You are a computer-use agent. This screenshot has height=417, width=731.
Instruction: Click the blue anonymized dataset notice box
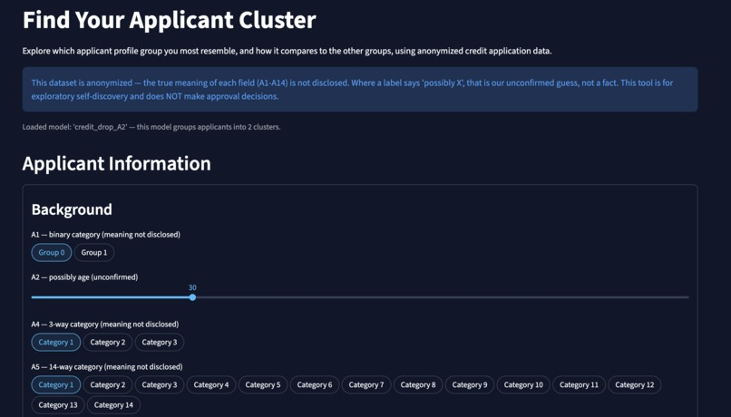(x=360, y=90)
